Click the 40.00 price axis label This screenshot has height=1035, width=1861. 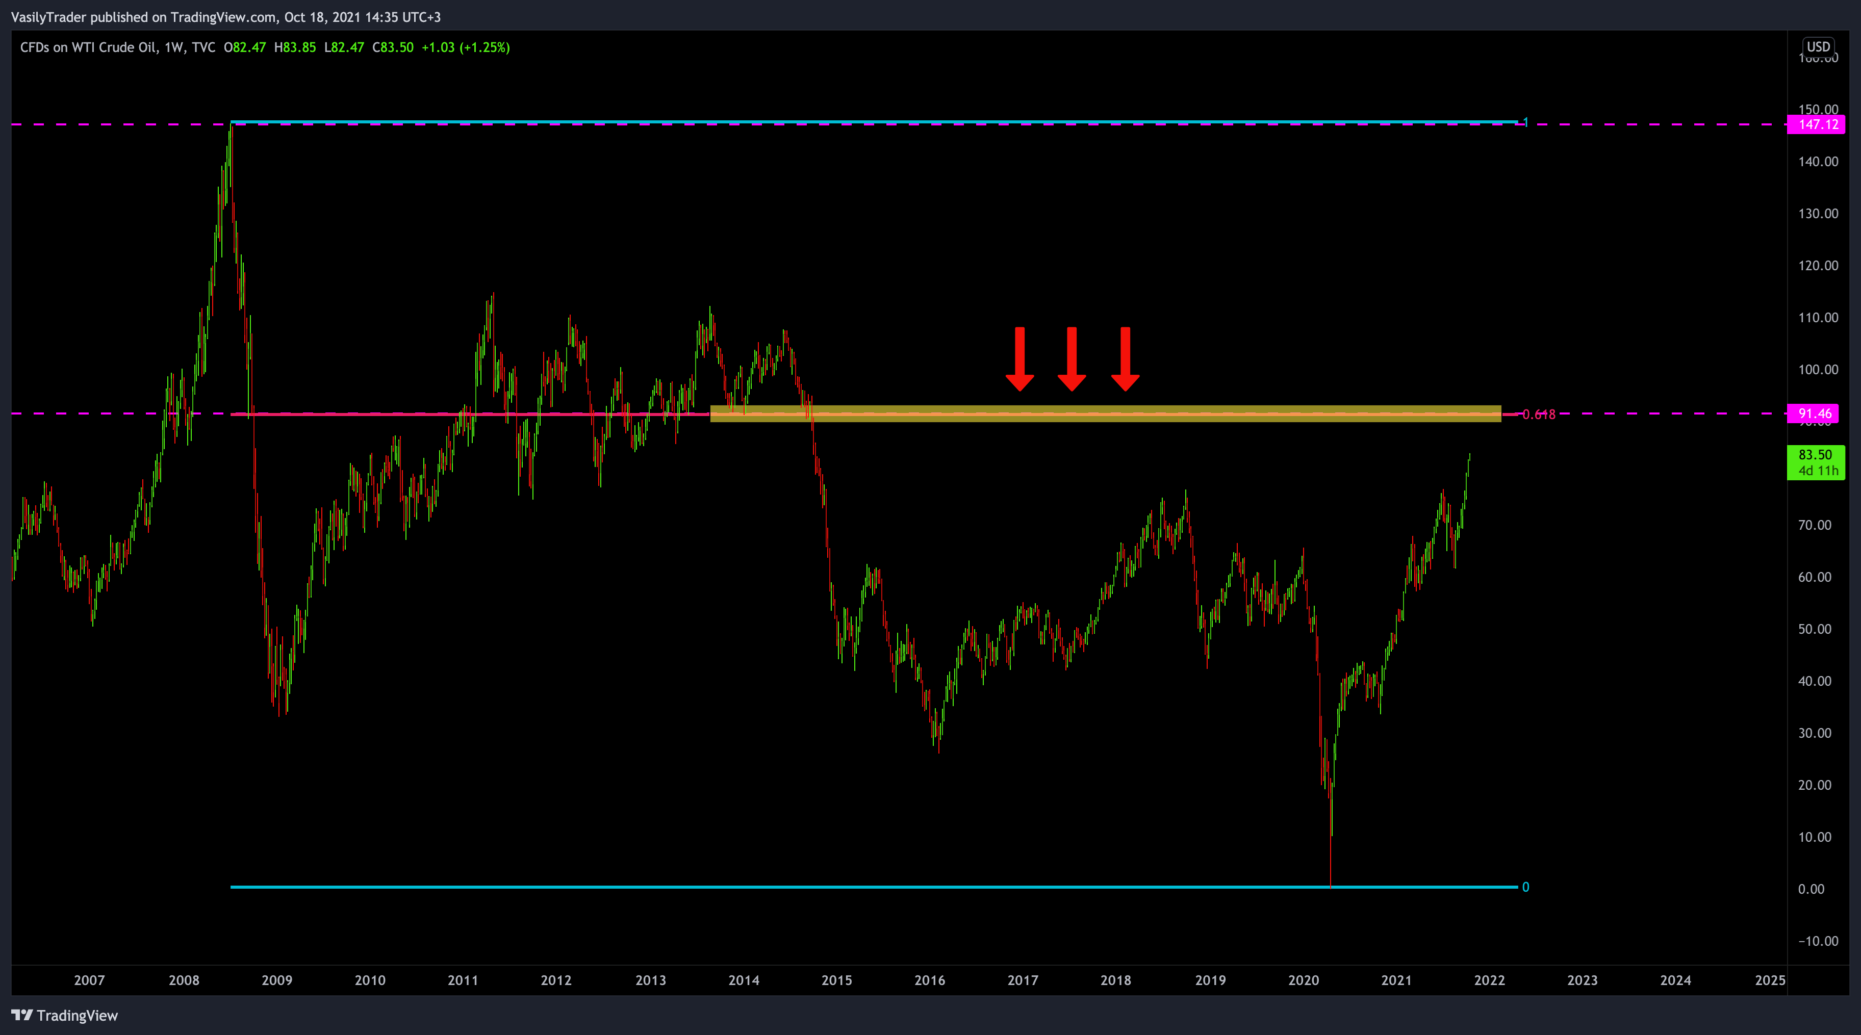pos(1815,681)
